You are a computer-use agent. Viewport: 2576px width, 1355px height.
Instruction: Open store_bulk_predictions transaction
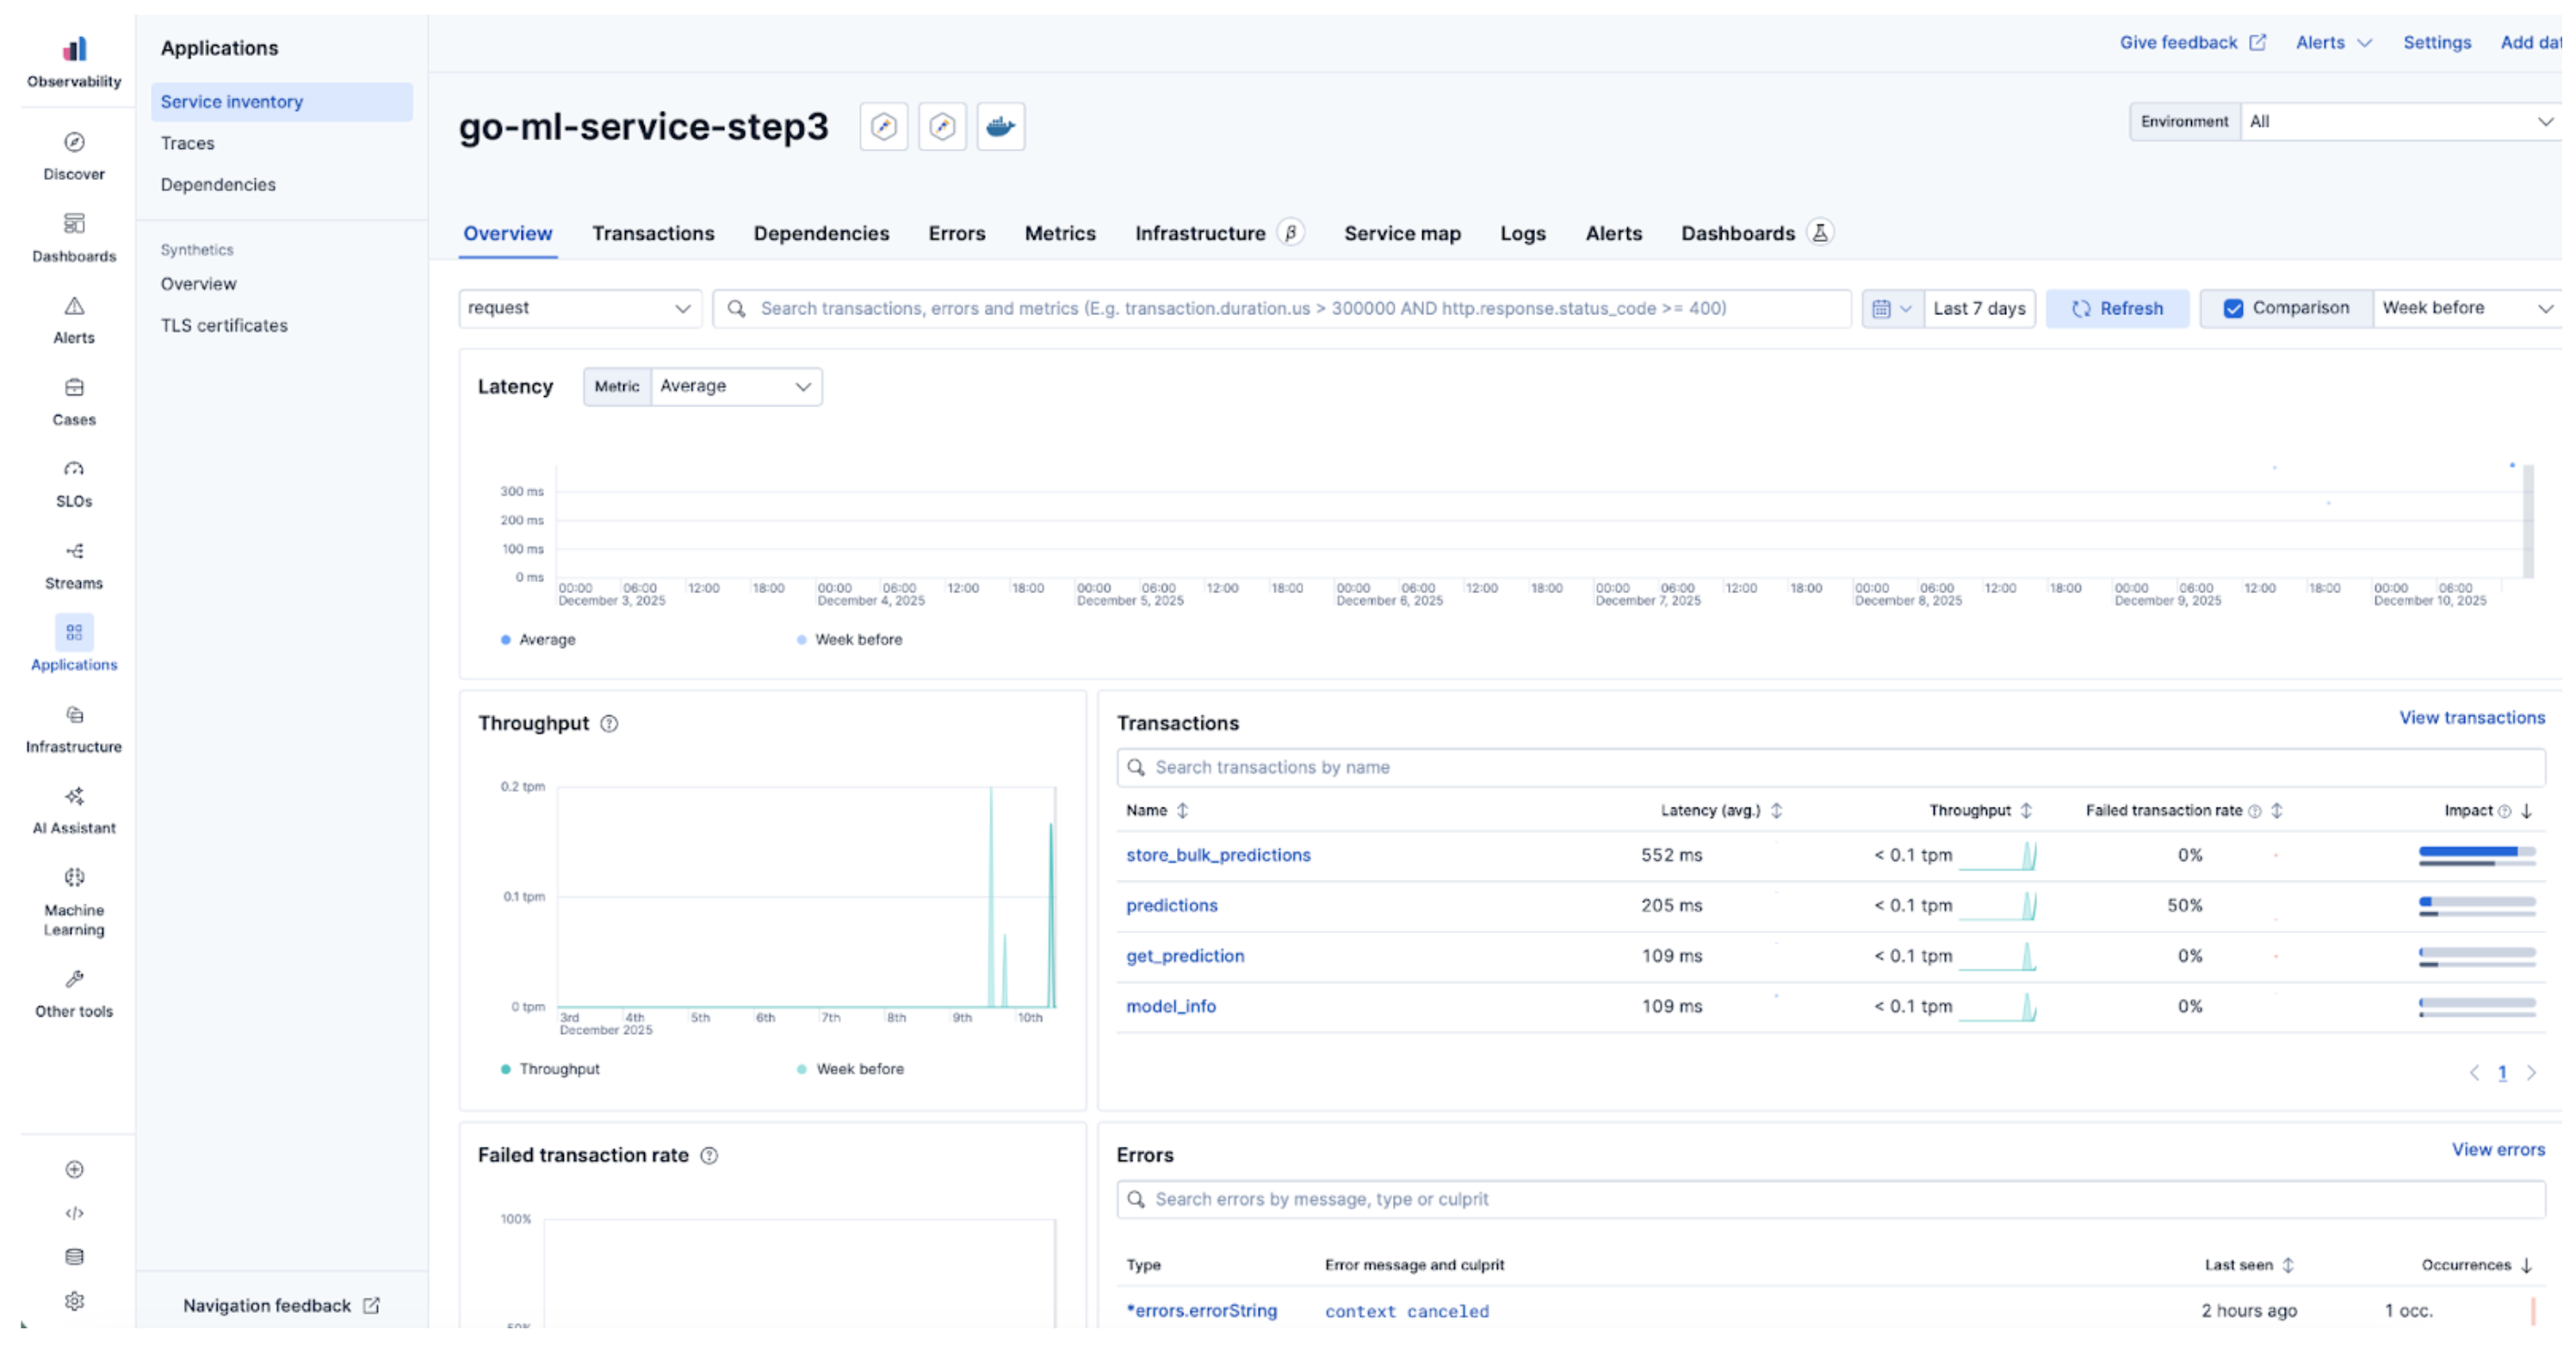[1217, 856]
